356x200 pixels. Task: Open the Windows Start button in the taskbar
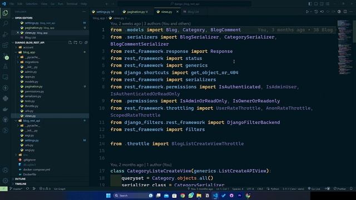pos(108,196)
